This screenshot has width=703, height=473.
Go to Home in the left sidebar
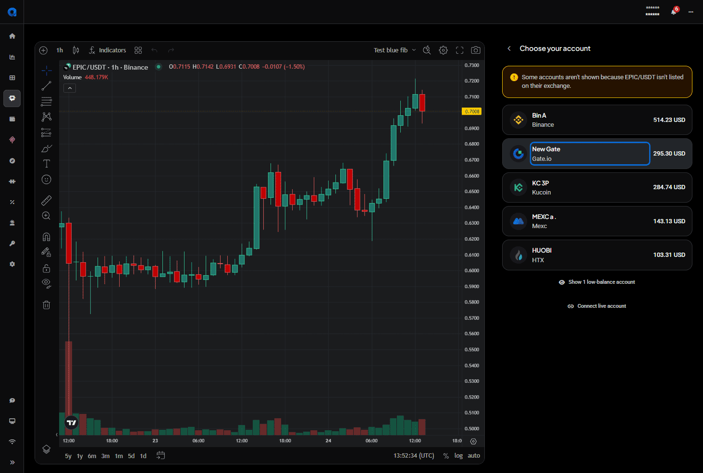pos(12,36)
